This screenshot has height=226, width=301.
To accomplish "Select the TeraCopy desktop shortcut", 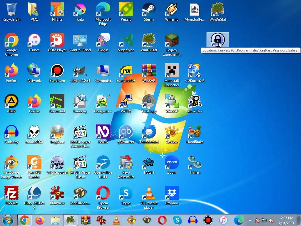I will [x=149, y=104].
